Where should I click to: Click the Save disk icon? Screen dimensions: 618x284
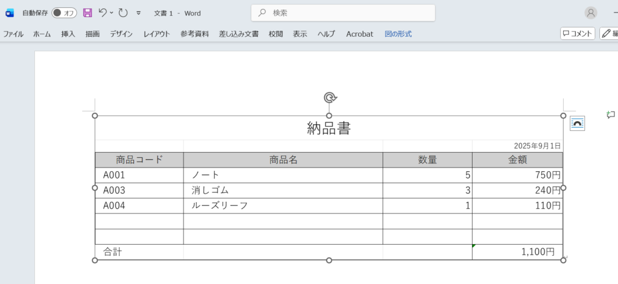pos(88,13)
